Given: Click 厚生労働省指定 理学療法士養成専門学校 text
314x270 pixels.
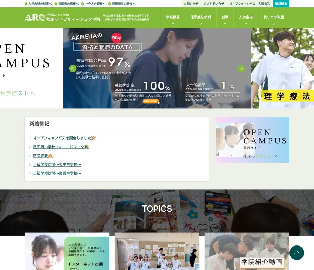Looking at the screenshot, I should pyautogui.click(x=126, y=16).
